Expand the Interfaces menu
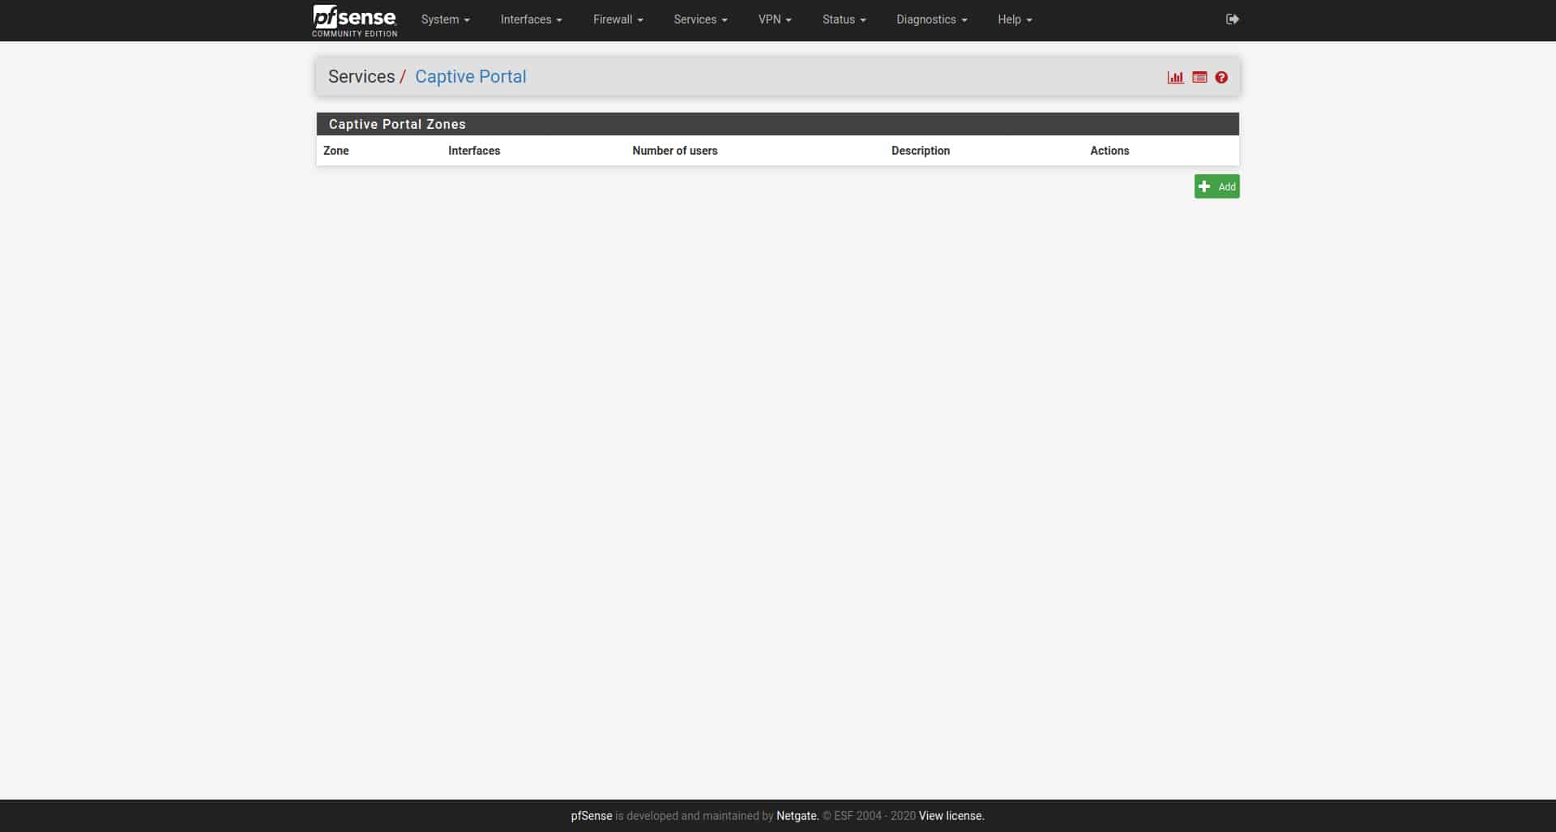1556x832 pixels. pyautogui.click(x=531, y=19)
